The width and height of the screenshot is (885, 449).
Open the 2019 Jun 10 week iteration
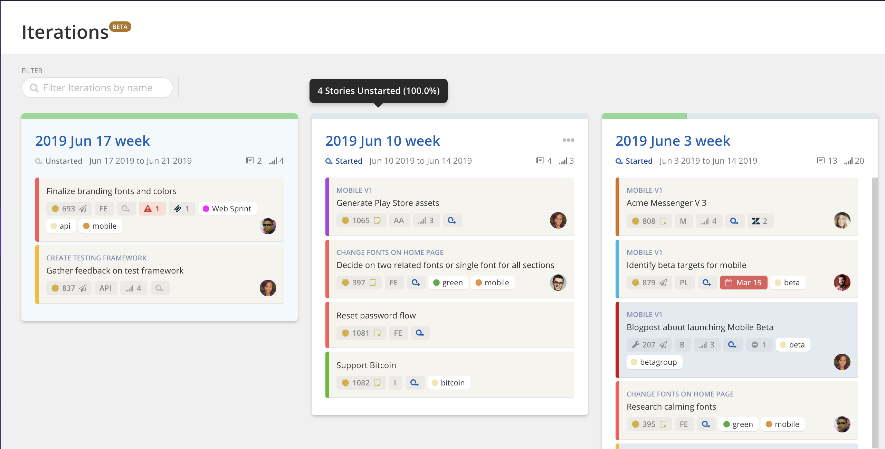(x=383, y=141)
